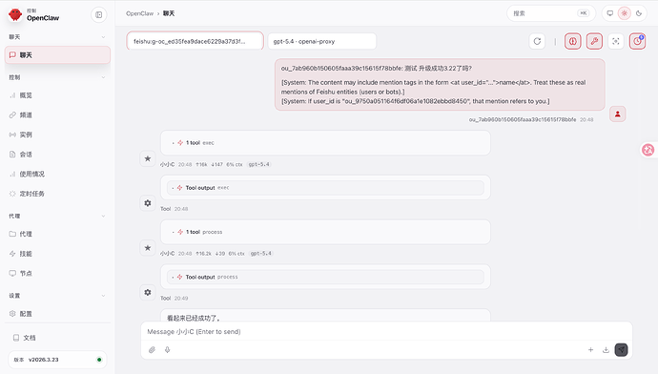Open the 节点 nodes page
This screenshot has width=658, height=374.
point(57,273)
